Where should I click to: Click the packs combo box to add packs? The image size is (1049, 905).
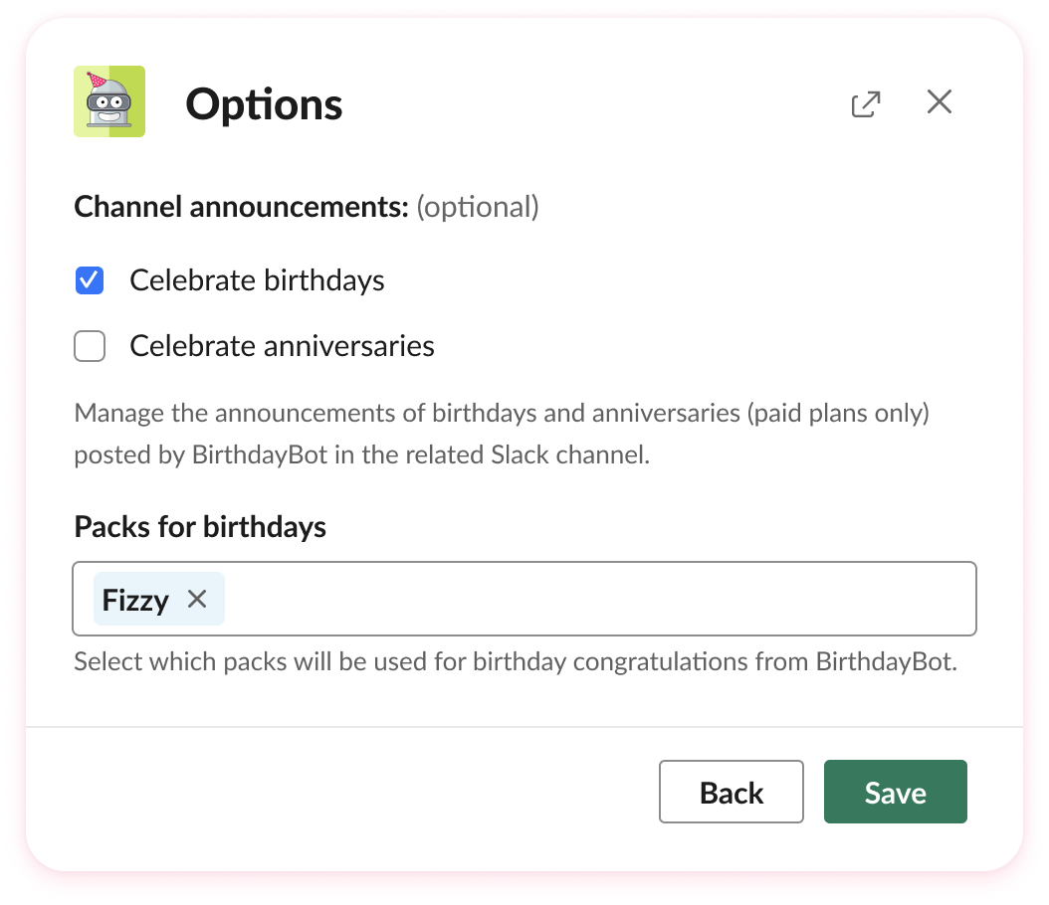(x=597, y=599)
